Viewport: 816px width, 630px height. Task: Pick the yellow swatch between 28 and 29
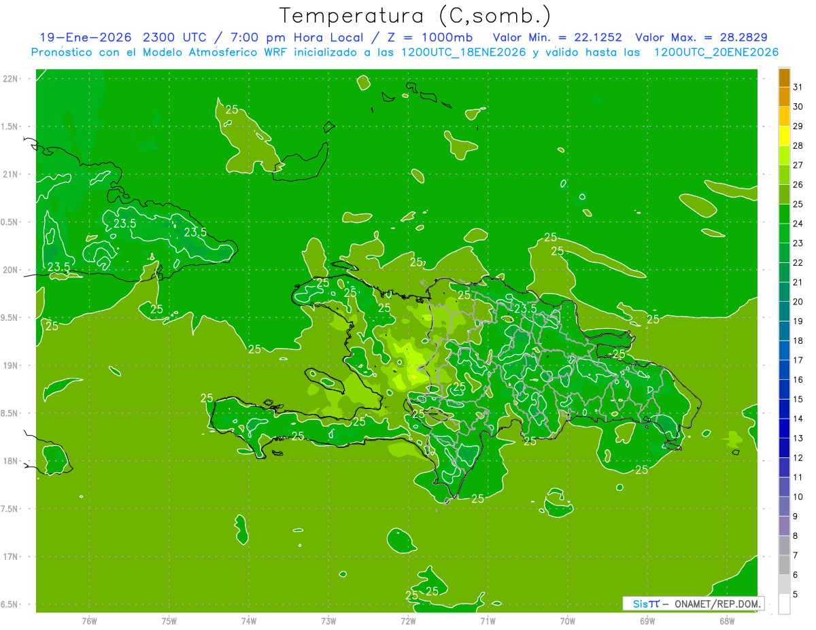pos(784,136)
